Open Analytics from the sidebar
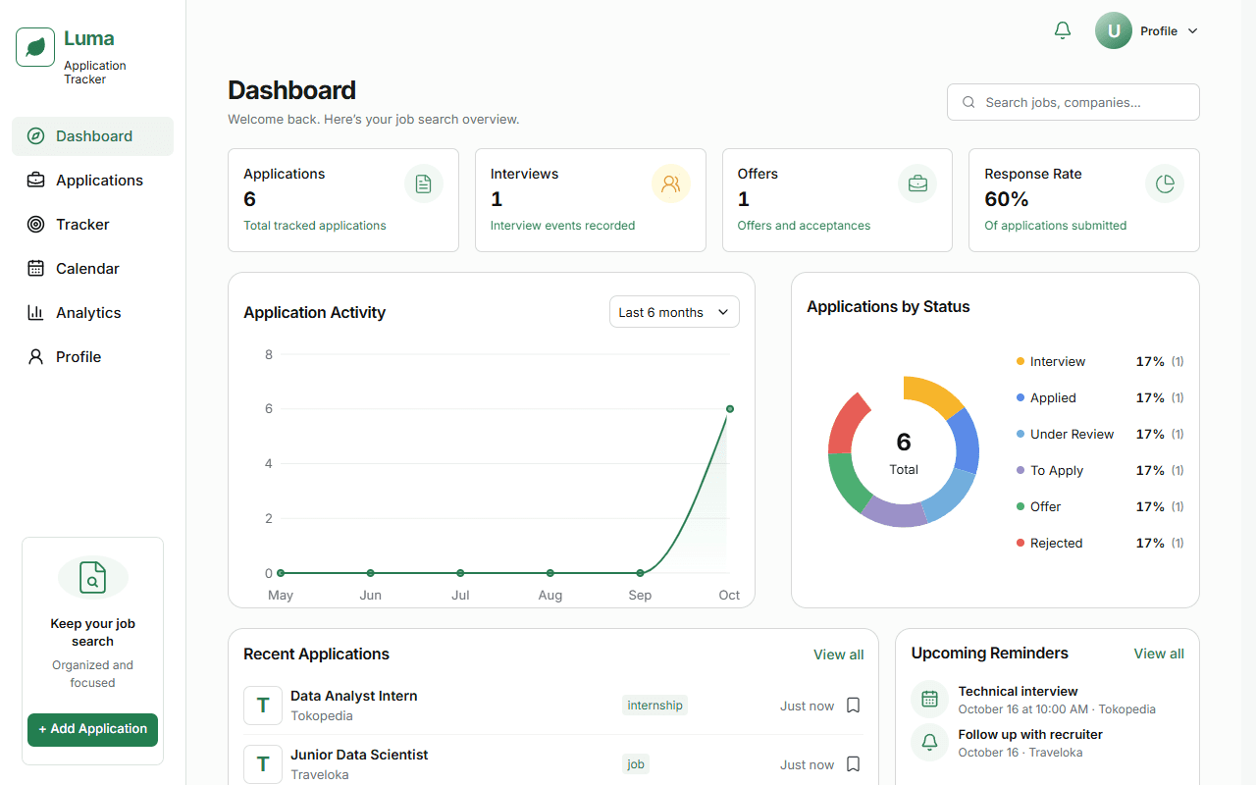This screenshot has width=1256, height=785. [92, 313]
